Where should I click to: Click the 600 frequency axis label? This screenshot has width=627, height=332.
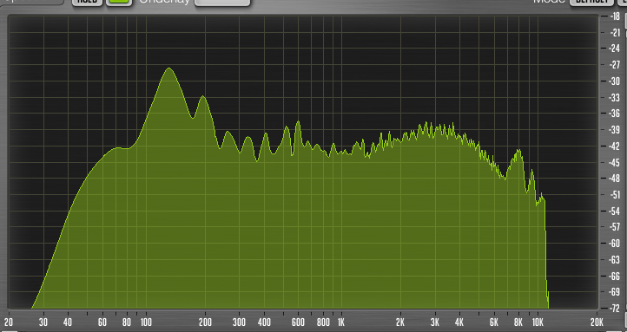299,322
